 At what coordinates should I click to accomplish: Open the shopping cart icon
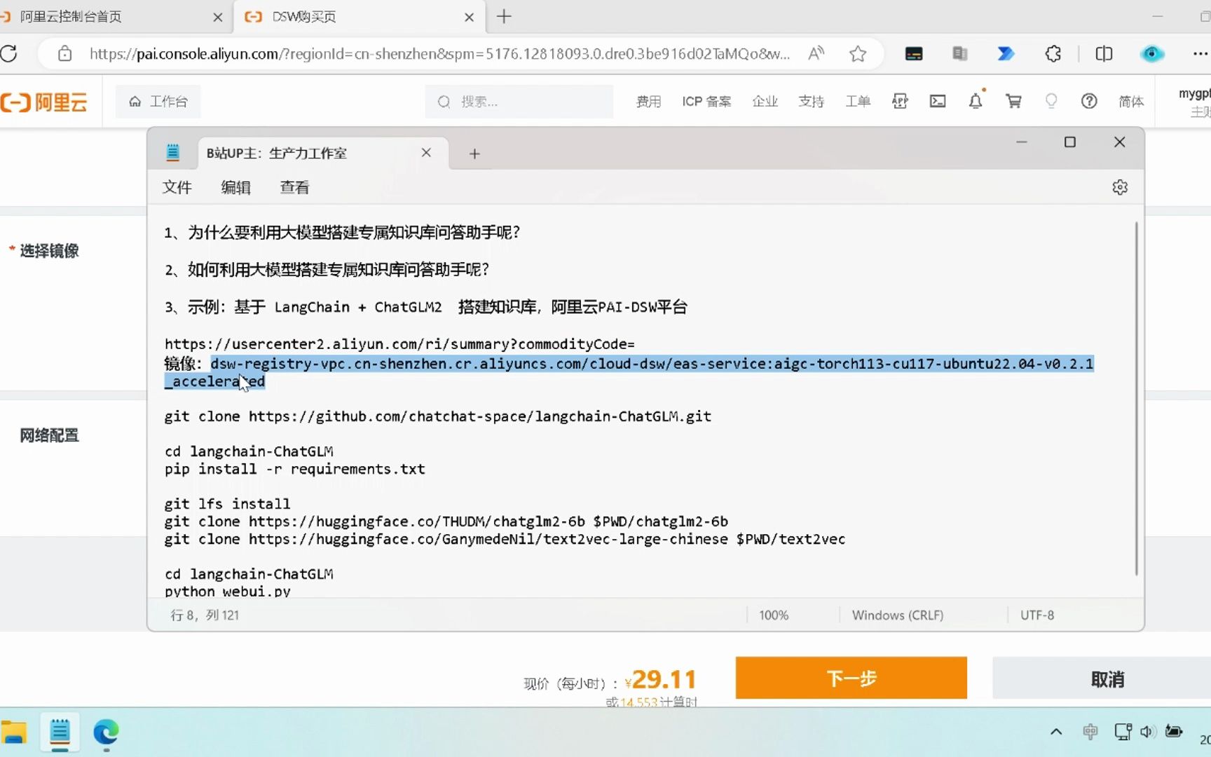pyautogui.click(x=1014, y=101)
